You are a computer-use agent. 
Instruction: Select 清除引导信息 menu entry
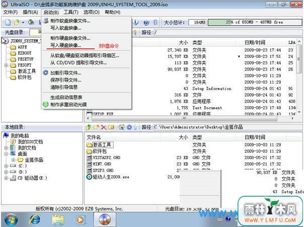tap(87, 87)
